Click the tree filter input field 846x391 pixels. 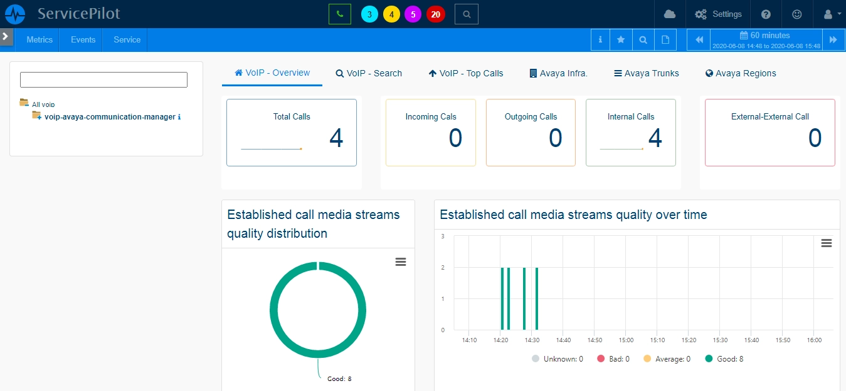point(103,79)
